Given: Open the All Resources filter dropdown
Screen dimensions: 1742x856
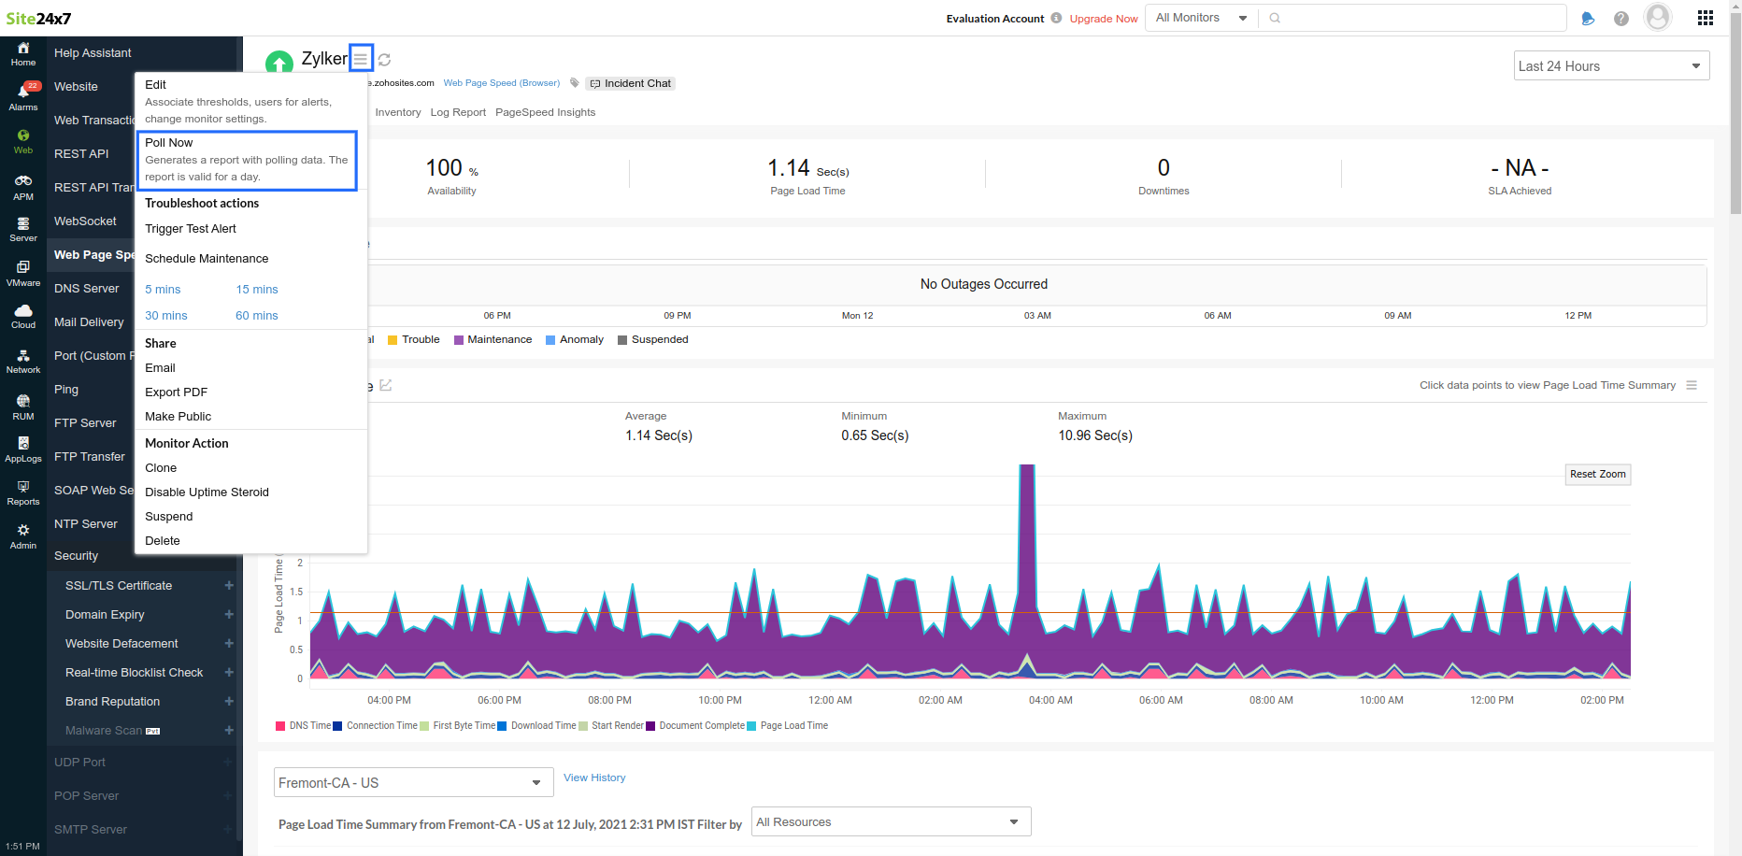Looking at the screenshot, I should tap(891, 822).
